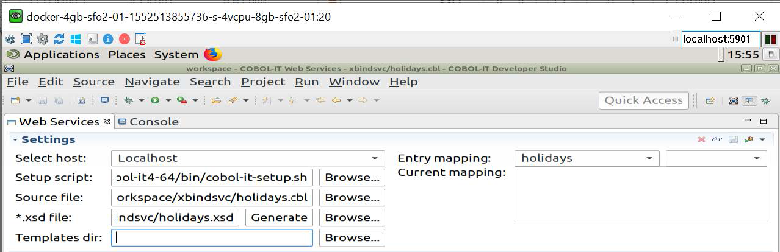Click the save icon in Settings header
The width and height of the screenshot is (780, 252).
[x=733, y=139]
